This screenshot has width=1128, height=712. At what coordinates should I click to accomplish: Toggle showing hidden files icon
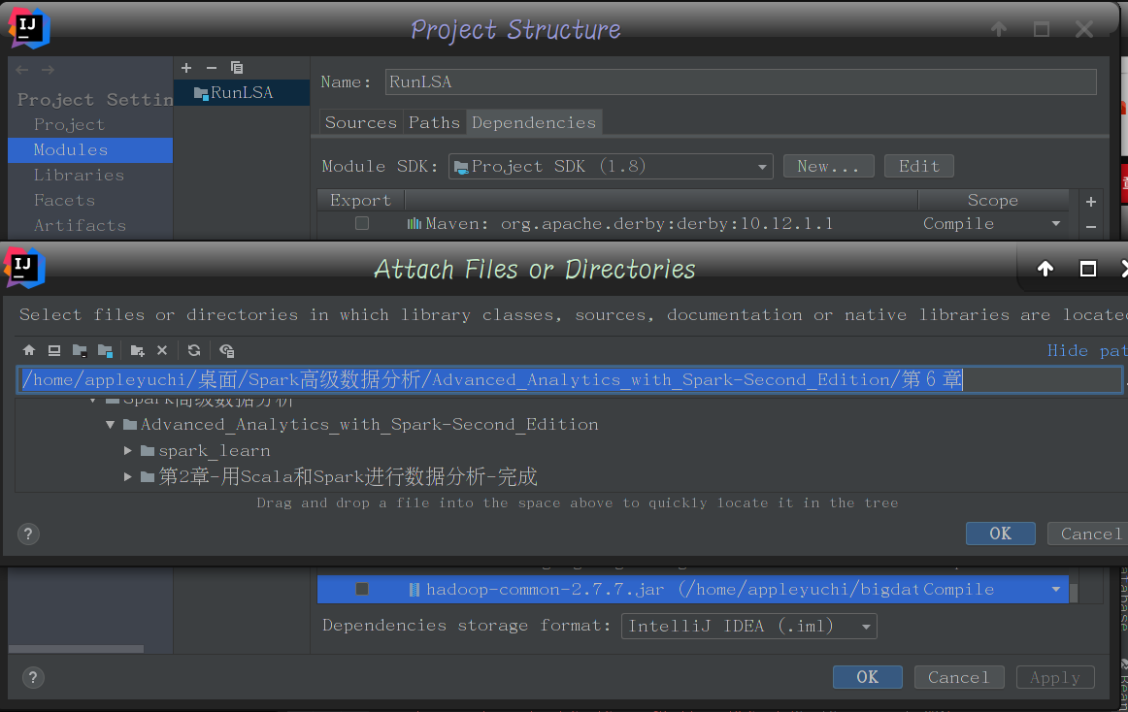[x=226, y=350]
